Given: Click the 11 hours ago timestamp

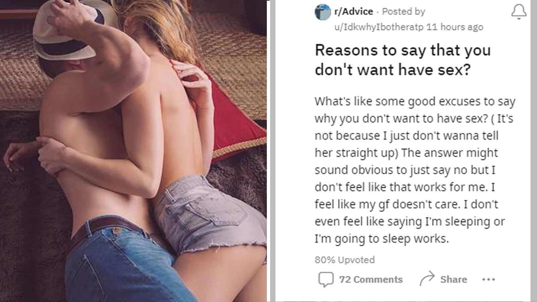Looking at the screenshot, I should tap(455, 27).
